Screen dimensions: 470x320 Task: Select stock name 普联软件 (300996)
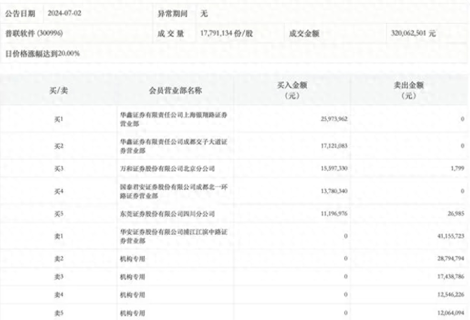(34, 33)
